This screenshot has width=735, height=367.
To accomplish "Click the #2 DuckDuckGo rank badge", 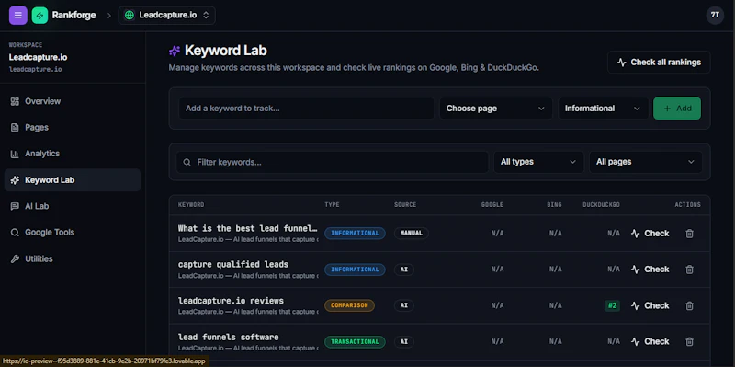I will click(x=612, y=305).
